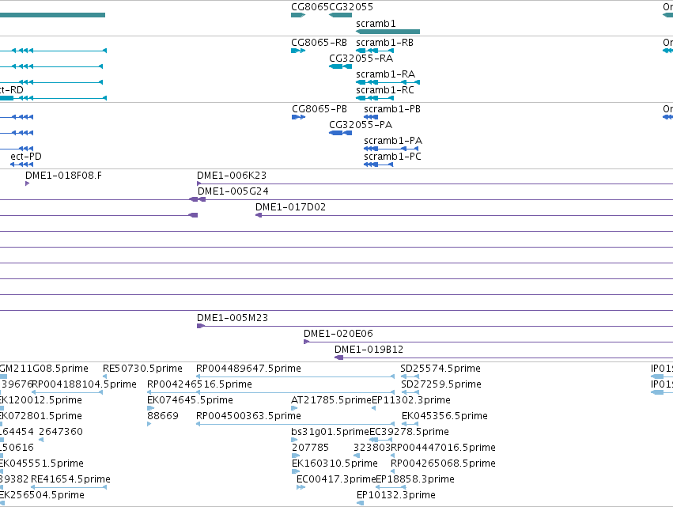Select the scramb1-PB protein label

(x=392, y=109)
